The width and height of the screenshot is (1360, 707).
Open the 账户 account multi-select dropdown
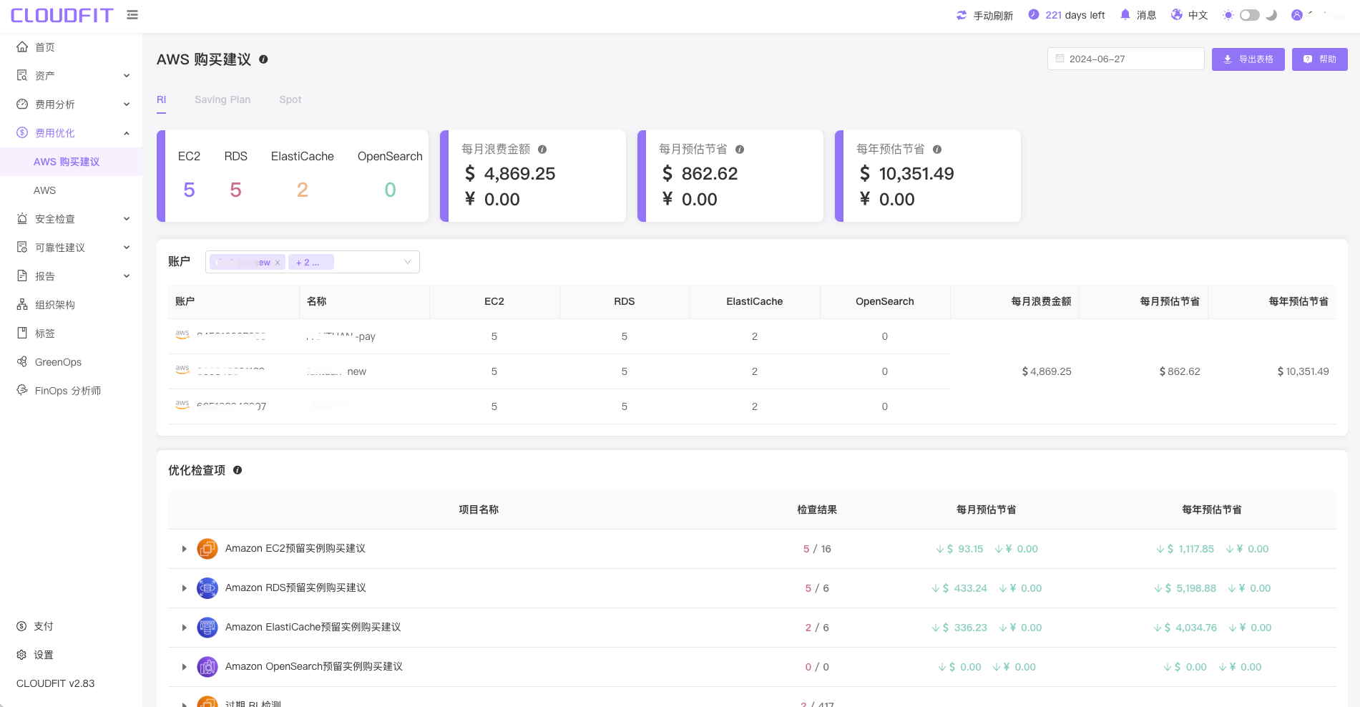coord(313,262)
